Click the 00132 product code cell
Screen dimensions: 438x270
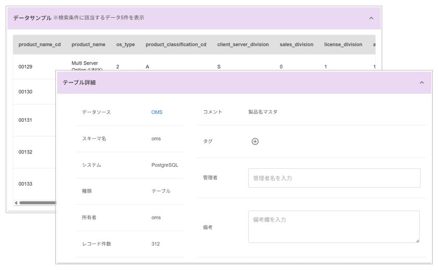[x=26, y=152]
